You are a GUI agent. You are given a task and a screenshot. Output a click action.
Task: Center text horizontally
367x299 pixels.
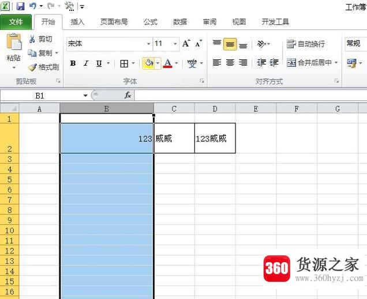[230, 63]
